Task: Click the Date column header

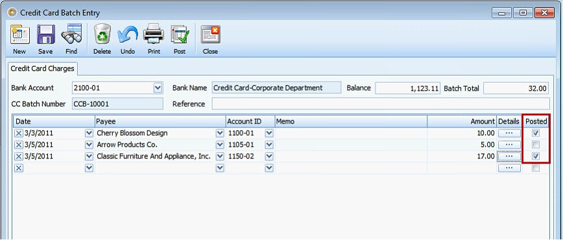Action: tap(54, 122)
